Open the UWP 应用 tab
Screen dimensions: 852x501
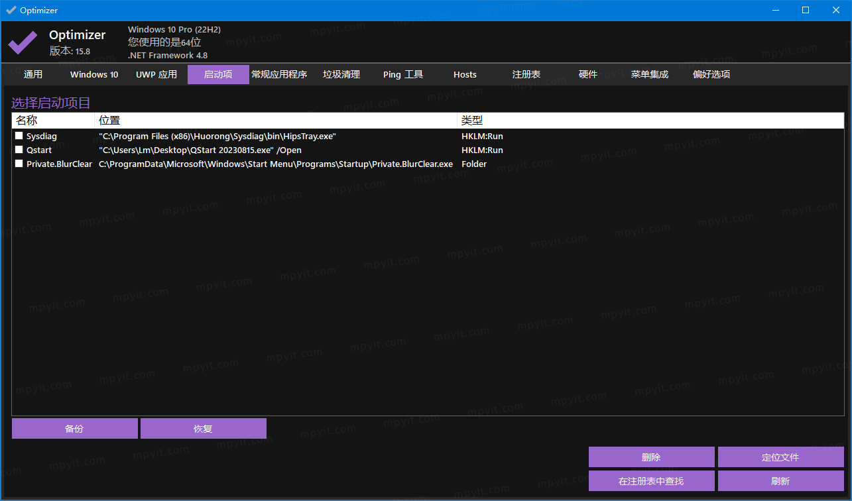(156, 74)
